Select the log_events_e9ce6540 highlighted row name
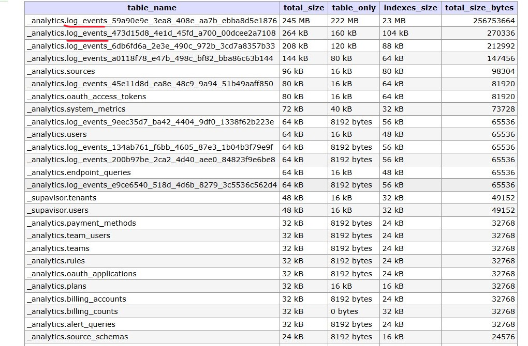528x346 pixels. click(x=152, y=185)
